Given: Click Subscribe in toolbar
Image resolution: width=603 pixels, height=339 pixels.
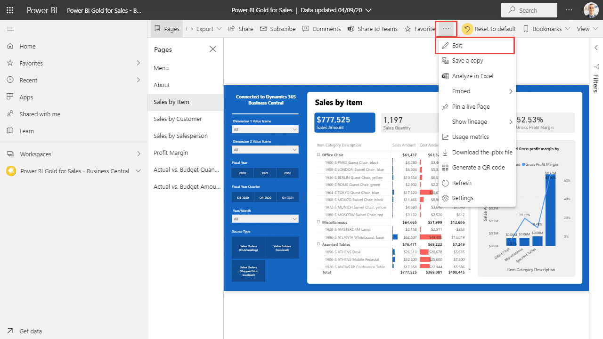Looking at the screenshot, I should [278, 29].
